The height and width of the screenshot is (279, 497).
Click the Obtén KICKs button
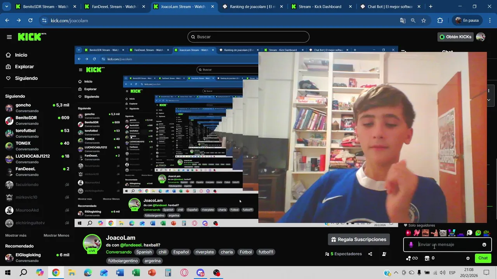pyautogui.click(x=455, y=37)
